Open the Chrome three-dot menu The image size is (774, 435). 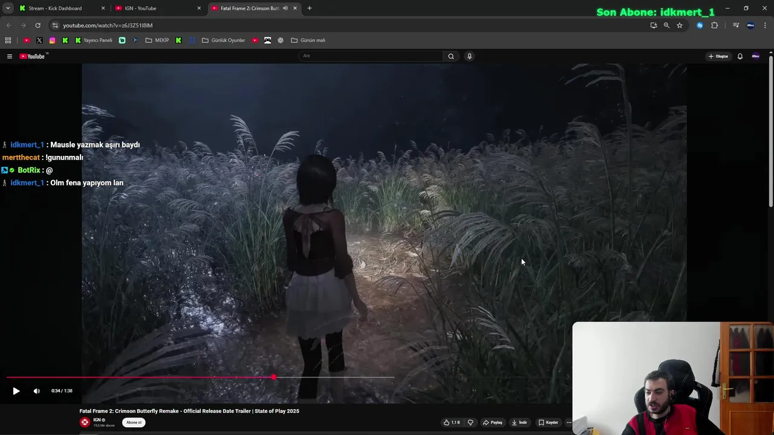pos(766,25)
